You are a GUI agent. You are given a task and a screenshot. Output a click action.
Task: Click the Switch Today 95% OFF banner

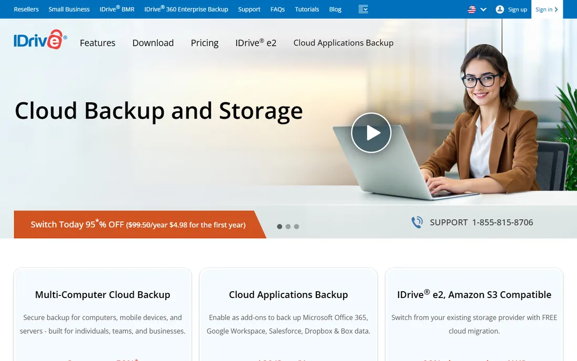[140, 225]
